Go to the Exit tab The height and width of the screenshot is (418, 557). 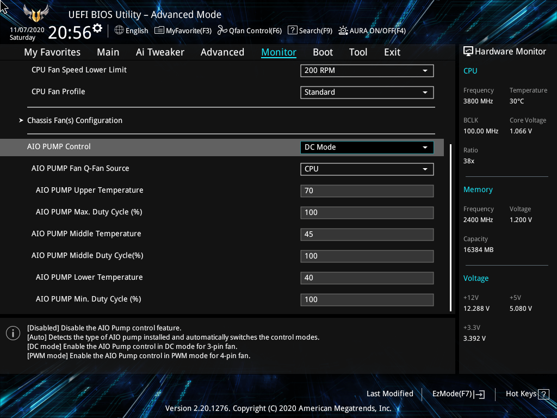tap(392, 52)
